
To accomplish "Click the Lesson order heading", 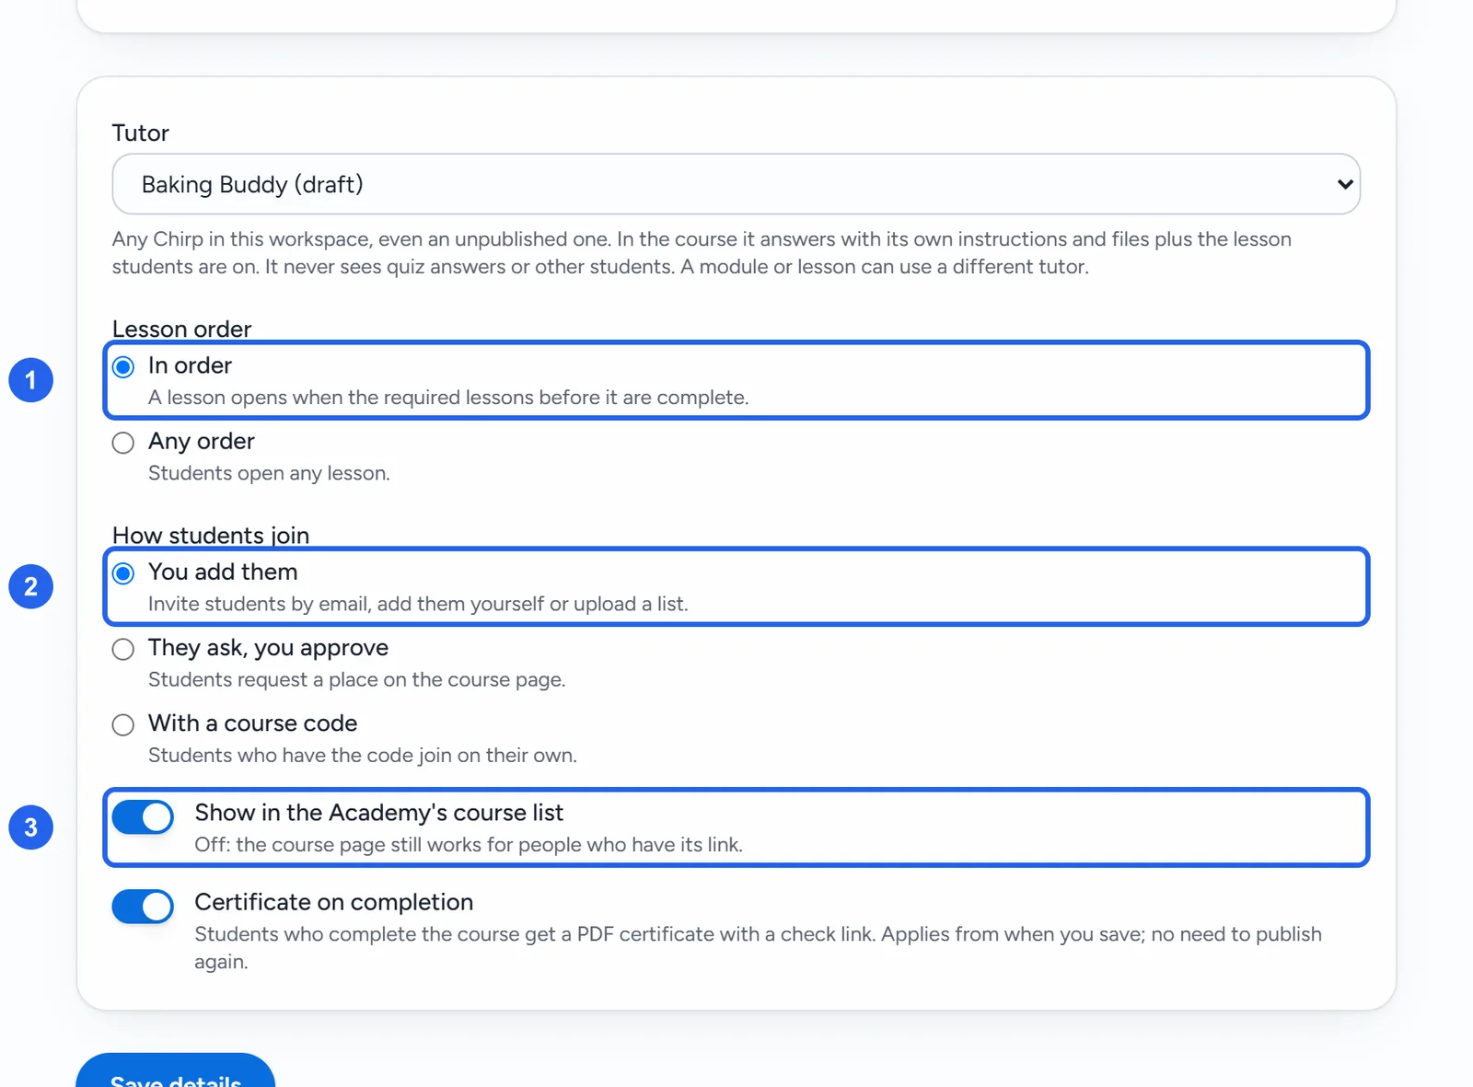I will click(x=181, y=329).
